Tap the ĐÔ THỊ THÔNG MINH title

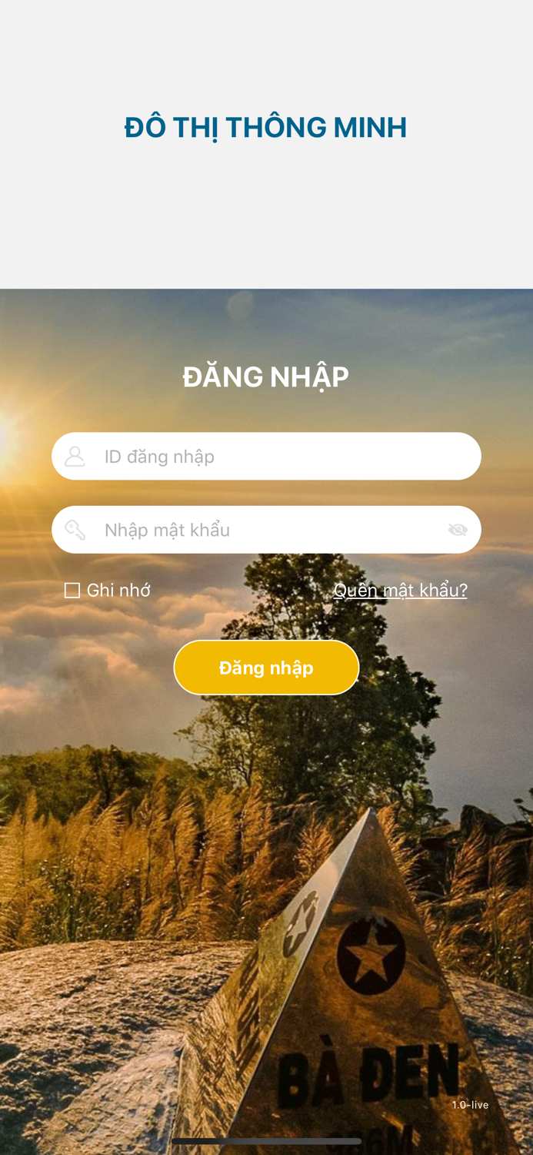(265, 128)
